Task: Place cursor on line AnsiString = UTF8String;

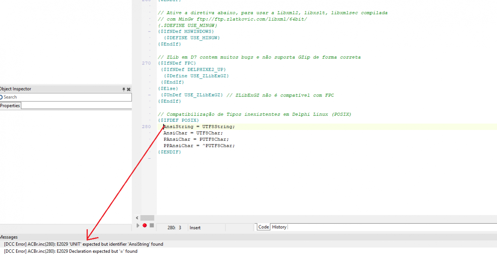Action: click(x=199, y=127)
